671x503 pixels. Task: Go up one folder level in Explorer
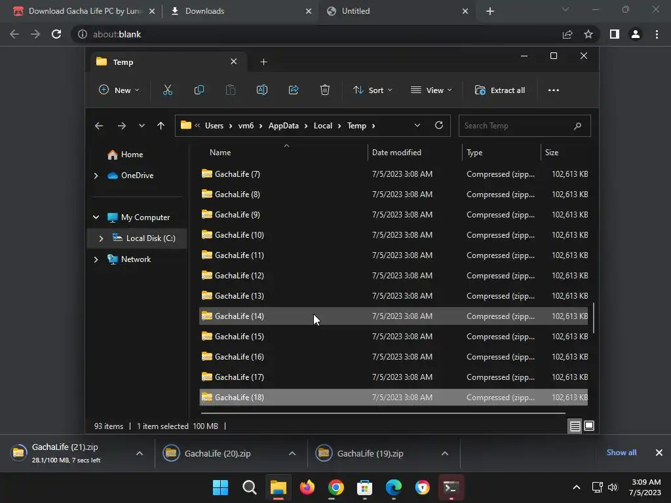(161, 126)
